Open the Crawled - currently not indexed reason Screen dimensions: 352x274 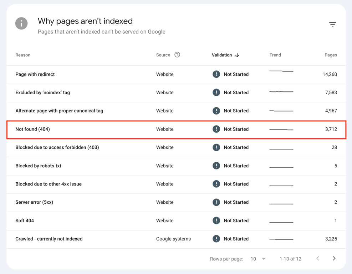(49, 239)
